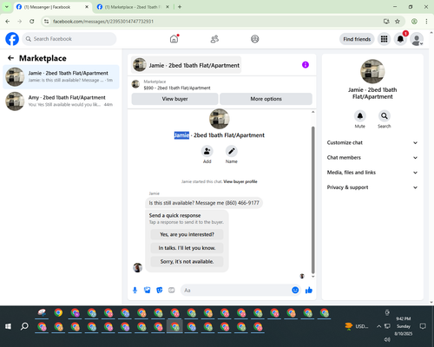Send a voice clip microphone icon

[135, 290]
